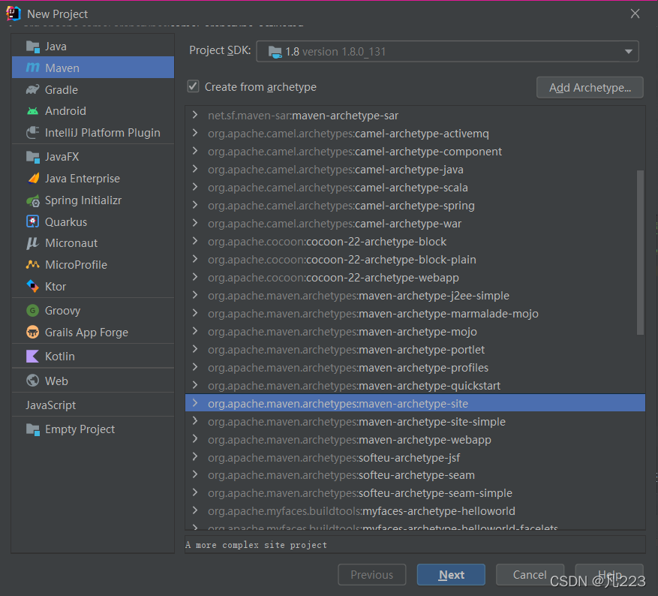The height and width of the screenshot is (596, 658).
Task: Select Kotlin project type
Action: (x=93, y=357)
